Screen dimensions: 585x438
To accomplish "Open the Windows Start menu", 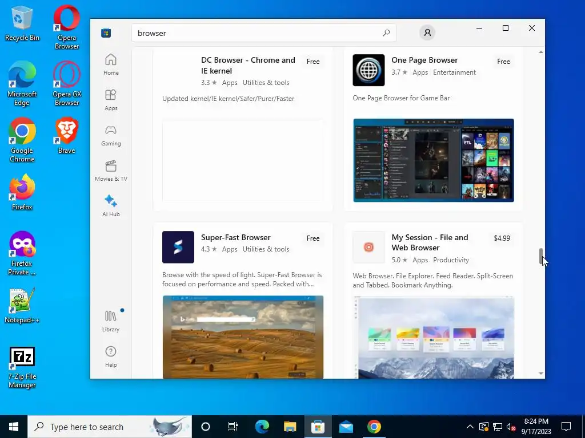I will [x=14, y=427].
